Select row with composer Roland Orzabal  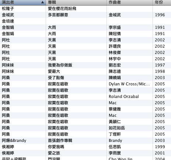(85, 96)
